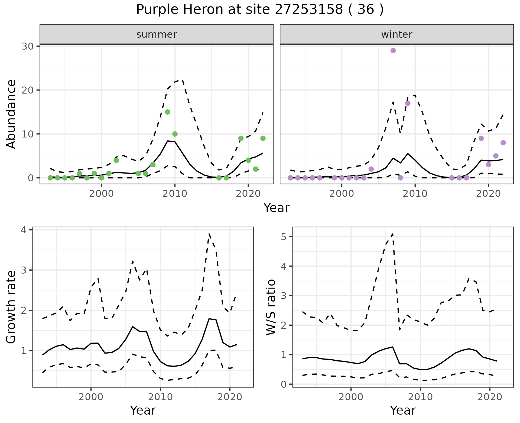Click the last purple winter point in 2022
The width and height of the screenshot is (520, 423).
point(503,143)
